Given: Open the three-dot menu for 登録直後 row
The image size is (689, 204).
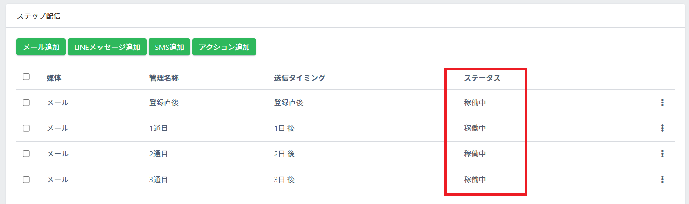Looking at the screenshot, I should [662, 103].
